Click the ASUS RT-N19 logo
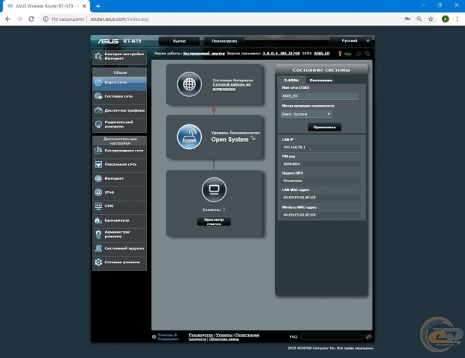Image resolution: width=465 pixels, height=358 pixels. pyautogui.click(x=119, y=41)
